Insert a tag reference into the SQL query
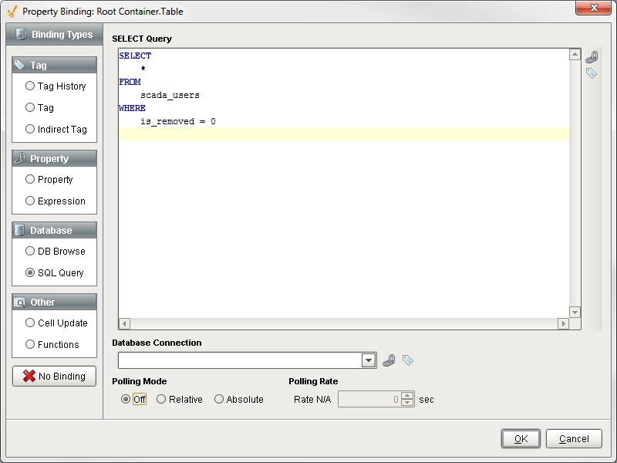The height and width of the screenshot is (463, 617). coord(591,73)
